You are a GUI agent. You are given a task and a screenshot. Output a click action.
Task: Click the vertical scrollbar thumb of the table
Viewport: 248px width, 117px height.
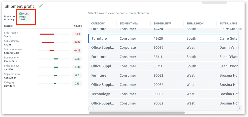pos(240,29)
